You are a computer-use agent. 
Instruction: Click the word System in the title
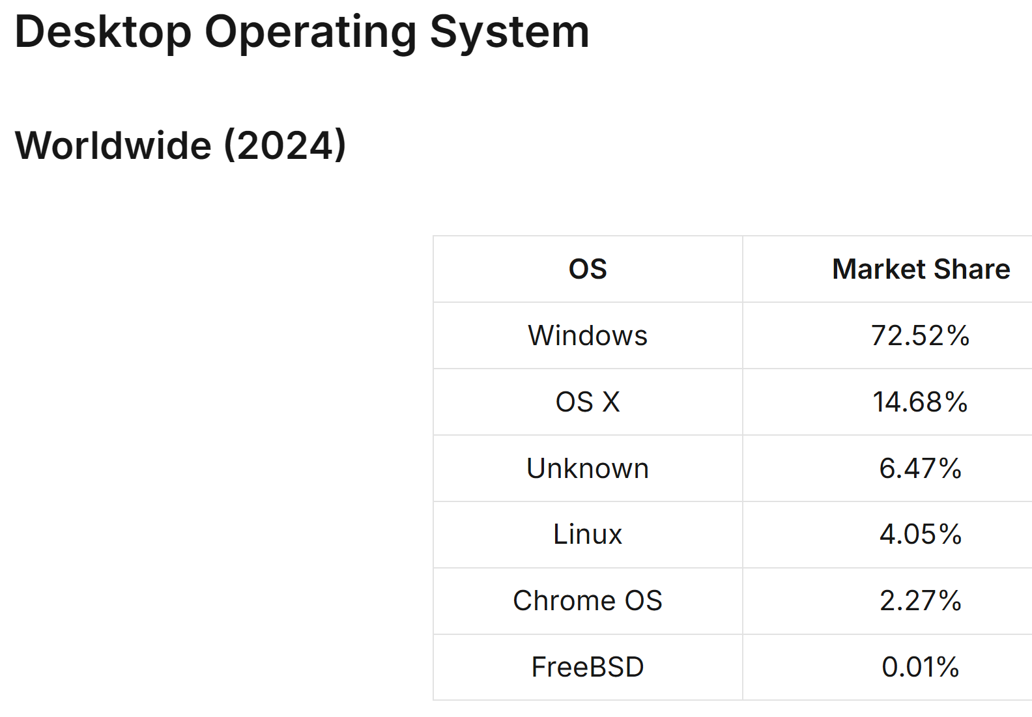tap(509, 33)
